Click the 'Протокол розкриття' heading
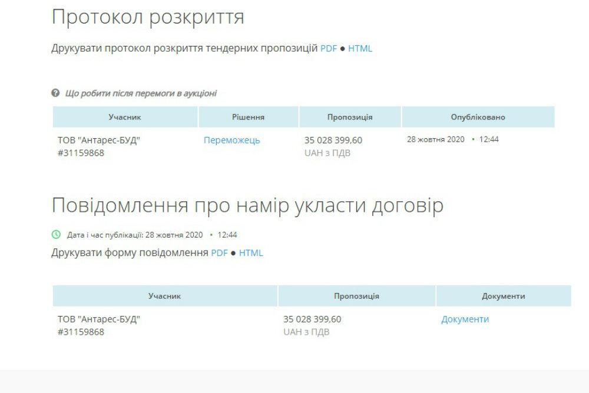 click(x=148, y=17)
